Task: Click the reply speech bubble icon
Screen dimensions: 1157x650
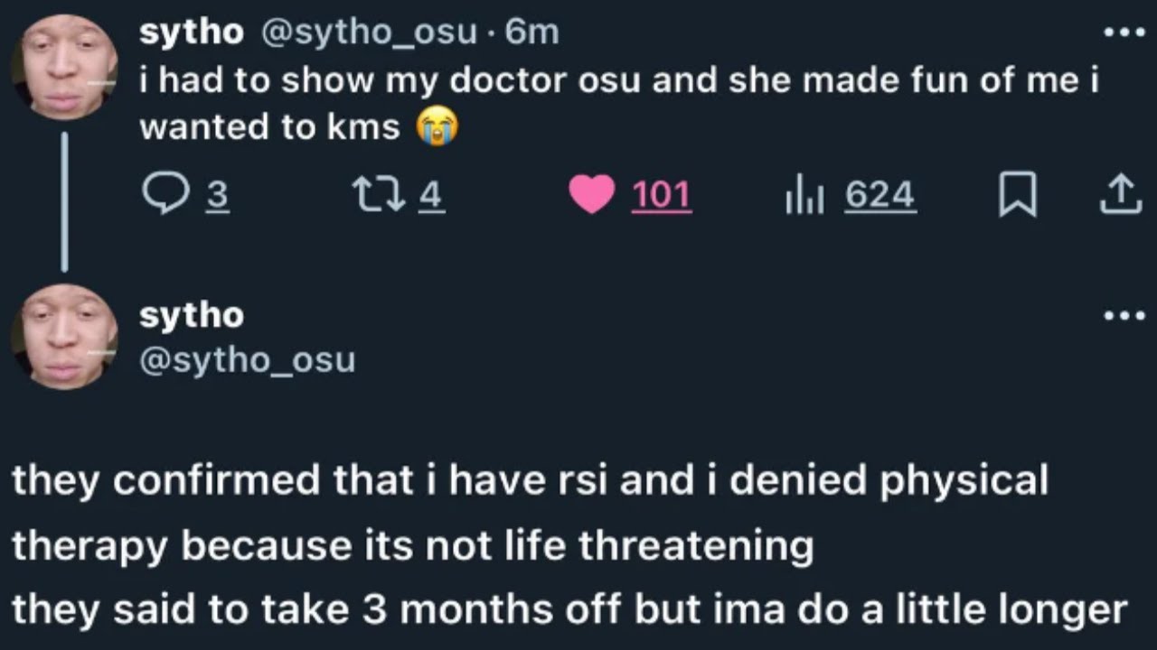Action: click(164, 195)
